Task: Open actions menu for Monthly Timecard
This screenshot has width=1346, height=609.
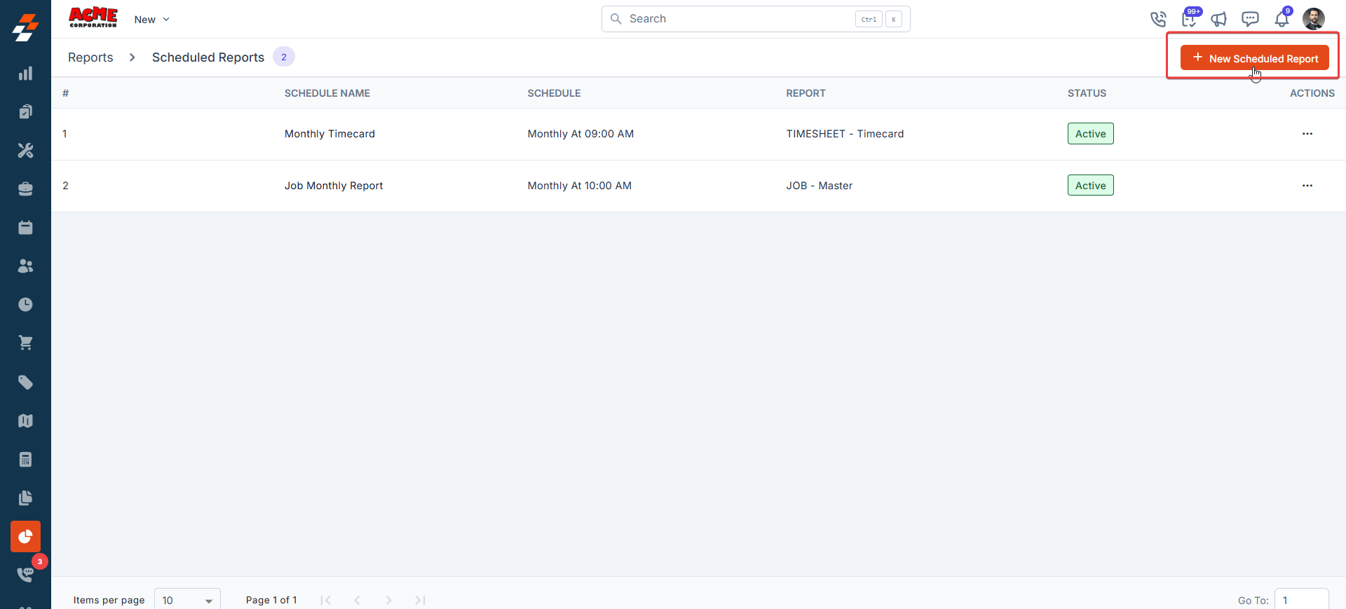Action: pos(1307,134)
